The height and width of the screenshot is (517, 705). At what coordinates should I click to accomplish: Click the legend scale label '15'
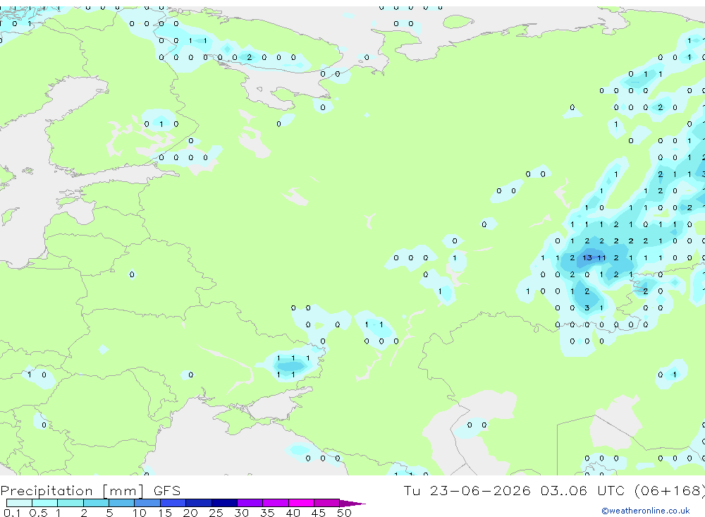pyautogui.click(x=164, y=513)
